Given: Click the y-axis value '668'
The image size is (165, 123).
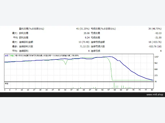Looking at the screenshot, I should [x=156, y=69].
